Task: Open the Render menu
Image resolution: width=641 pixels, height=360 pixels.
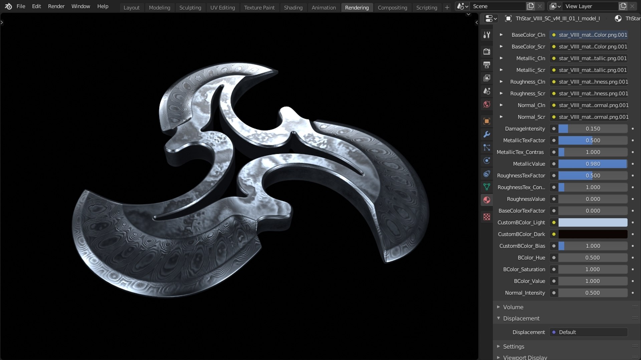Action: [56, 6]
